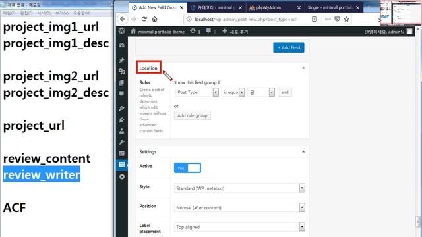Open comments bubble in admin bar
Image resolution: width=422 pixels, height=237 pixels.
(208, 31)
